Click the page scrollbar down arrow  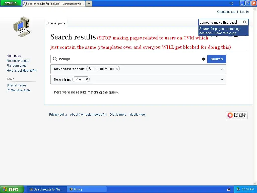coord(255,183)
